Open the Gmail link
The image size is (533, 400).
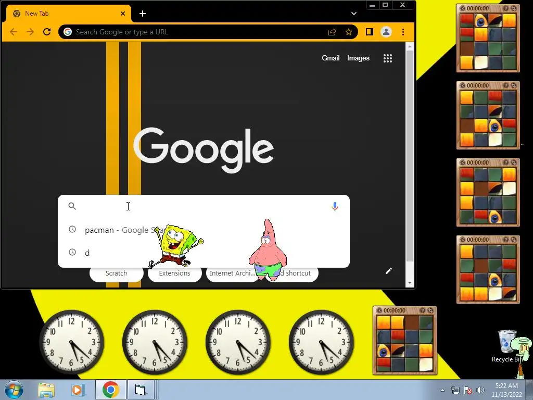pyautogui.click(x=331, y=58)
